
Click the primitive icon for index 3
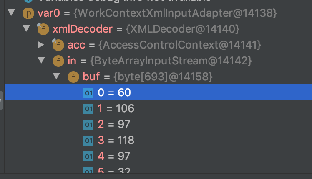point(88,141)
